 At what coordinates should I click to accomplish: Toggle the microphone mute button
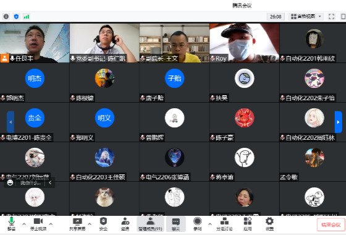pos(11,224)
